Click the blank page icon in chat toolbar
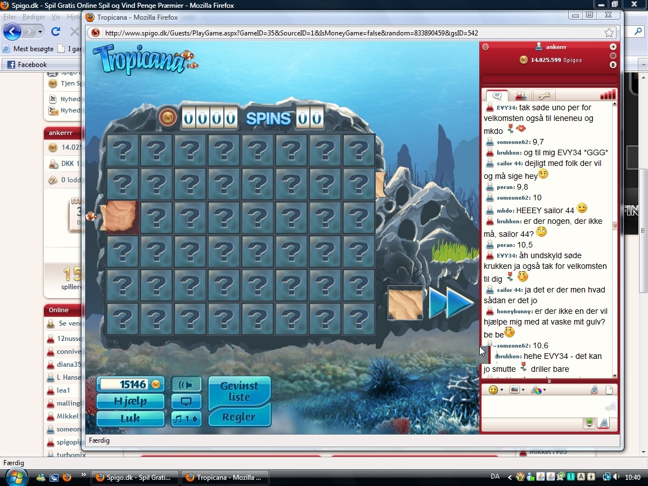648x486 pixels. point(609,390)
